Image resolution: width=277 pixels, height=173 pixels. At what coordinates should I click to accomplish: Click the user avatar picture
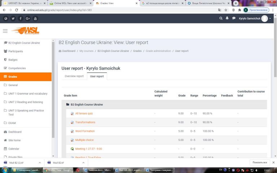pyautogui.click(x=264, y=18)
